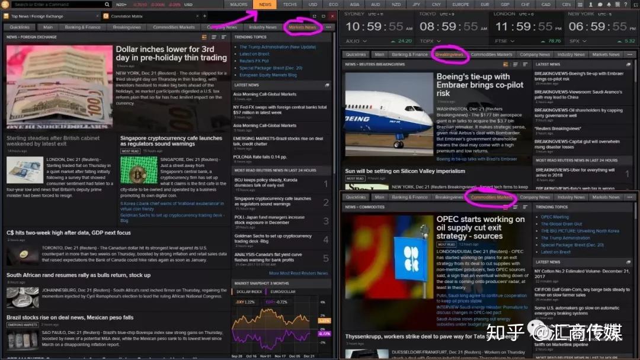Switch Foreign Exchange news to compact view

tap(223, 37)
